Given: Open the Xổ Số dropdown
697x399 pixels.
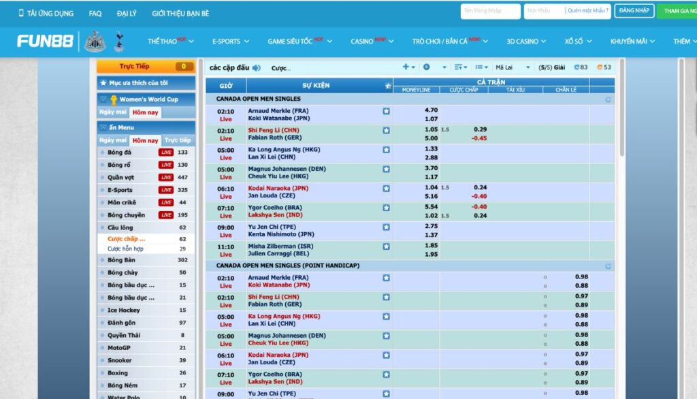Looking at the screenshot, I should (578, 41).
